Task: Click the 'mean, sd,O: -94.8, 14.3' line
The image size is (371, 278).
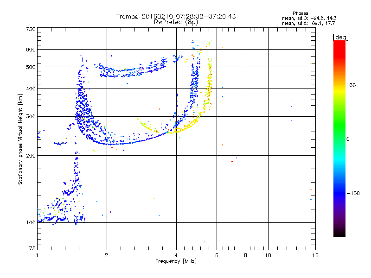Action: (x=309, y=18)
